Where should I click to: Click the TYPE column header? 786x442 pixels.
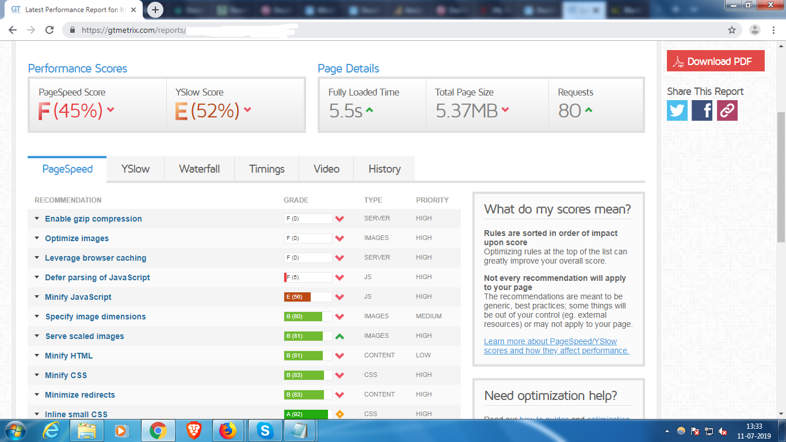click(x=373, y=200)
